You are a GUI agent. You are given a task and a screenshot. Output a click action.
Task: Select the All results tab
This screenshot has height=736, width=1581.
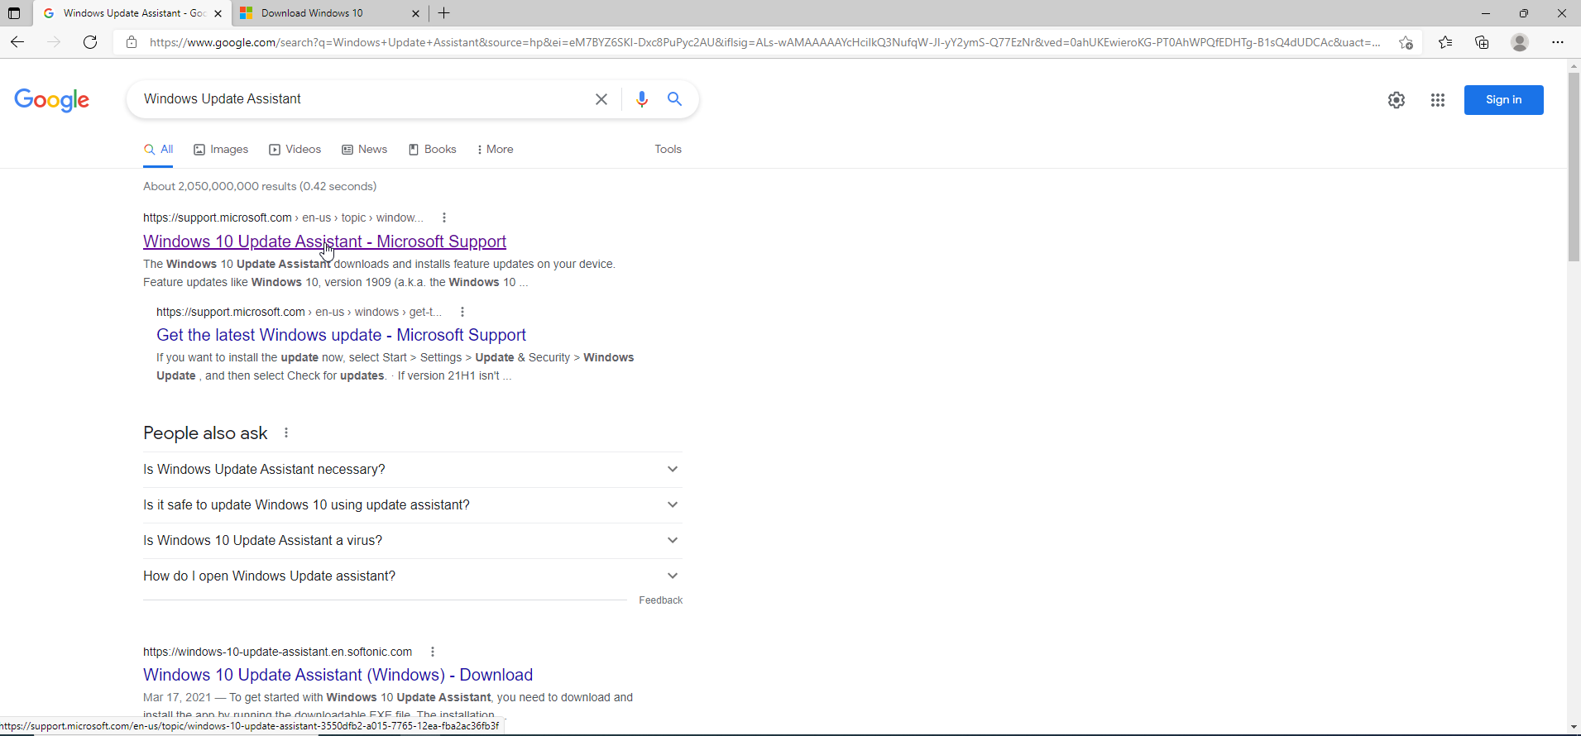click(x=158, y=149)
